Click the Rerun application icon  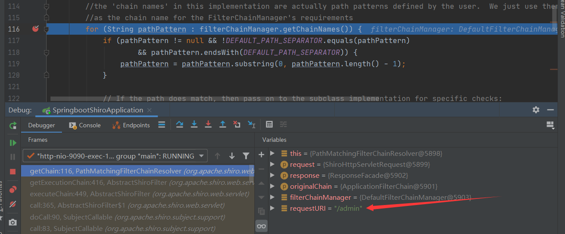click(x=13, y=126)
